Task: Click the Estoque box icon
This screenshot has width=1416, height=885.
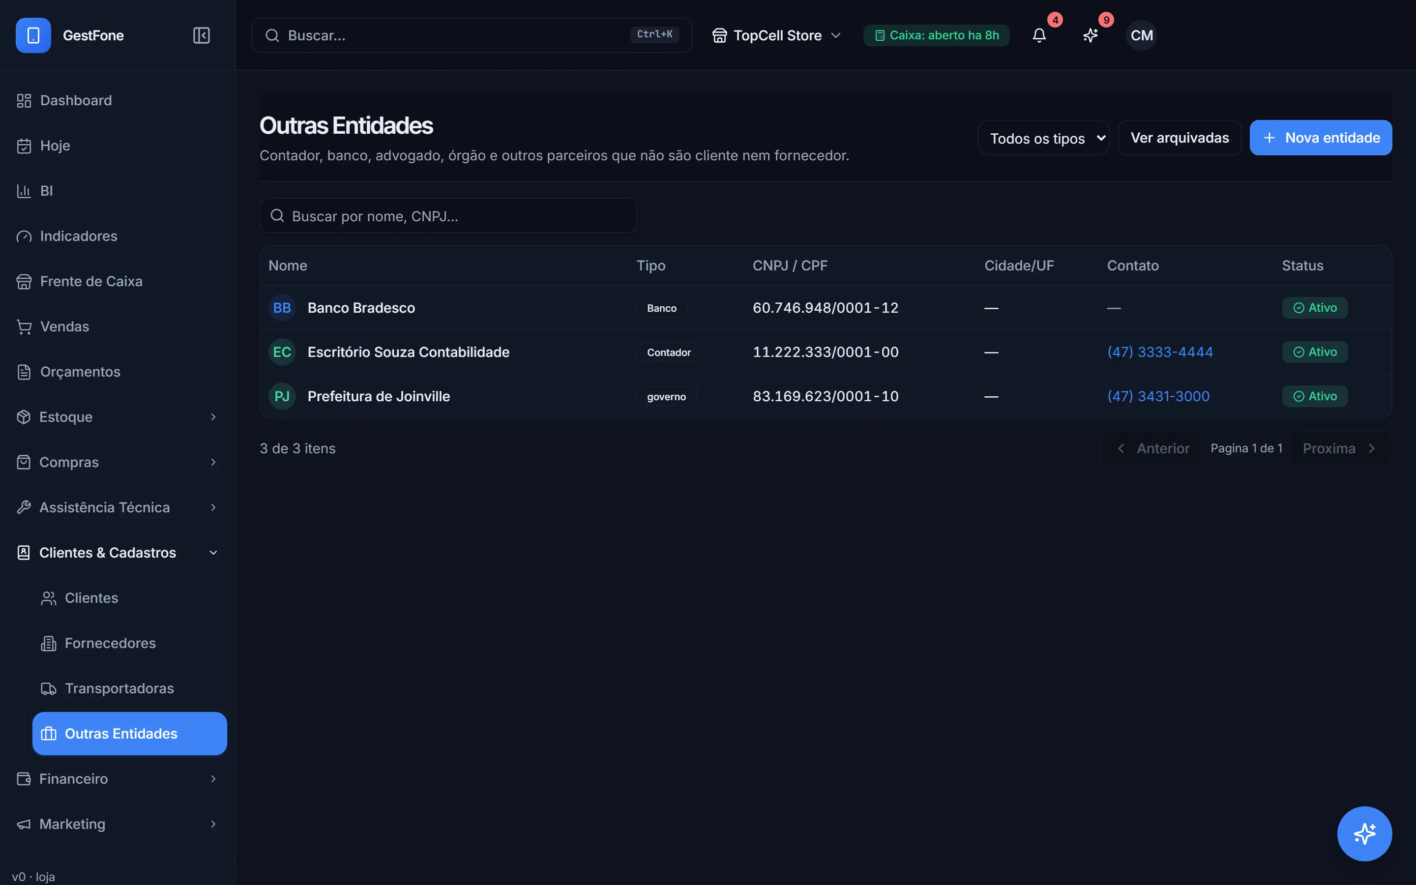Action: coord(24,417)
